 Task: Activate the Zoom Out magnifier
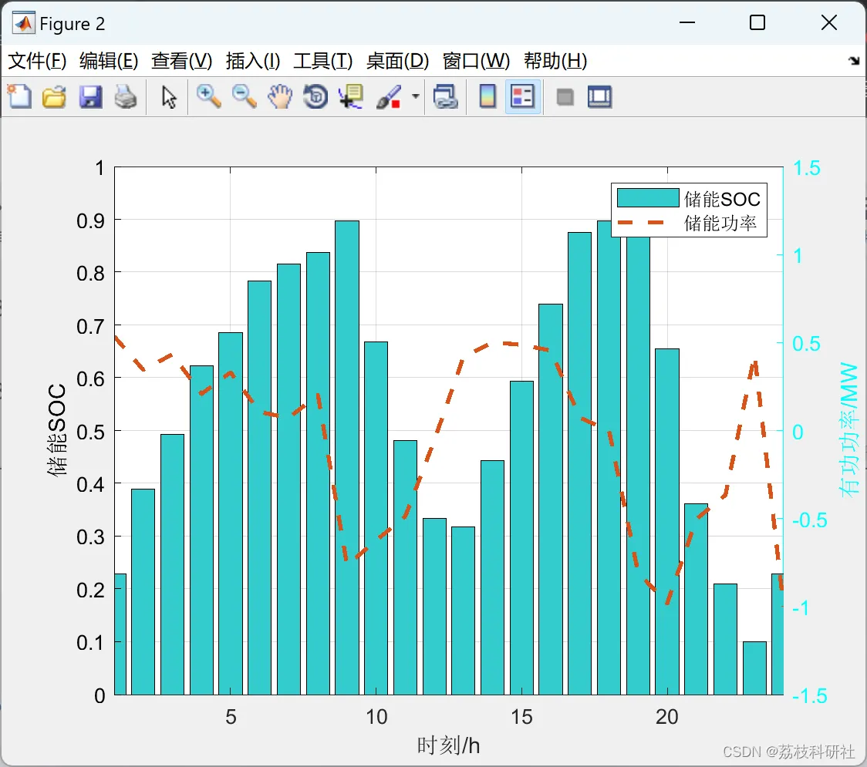[x=244, y=96]
